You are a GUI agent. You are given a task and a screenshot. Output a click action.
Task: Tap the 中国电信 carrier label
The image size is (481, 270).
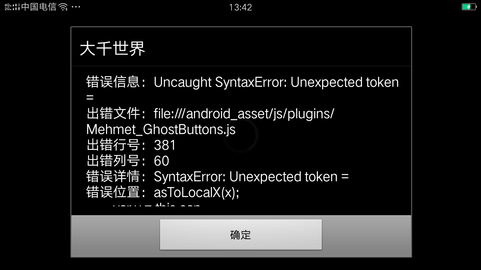(x=39, y=7)
